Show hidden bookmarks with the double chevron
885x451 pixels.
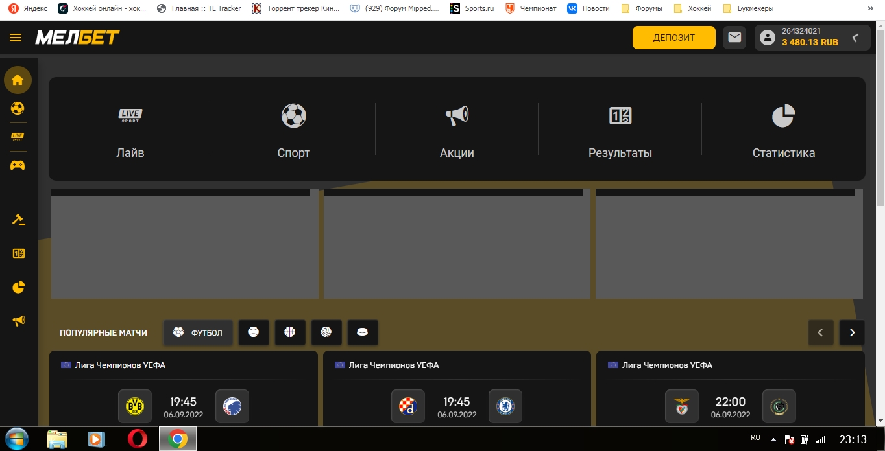pos(871,8)
